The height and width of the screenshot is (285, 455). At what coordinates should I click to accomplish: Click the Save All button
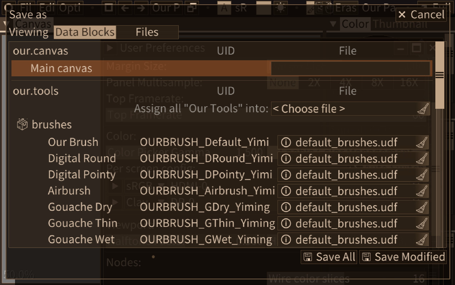(329, 257)
